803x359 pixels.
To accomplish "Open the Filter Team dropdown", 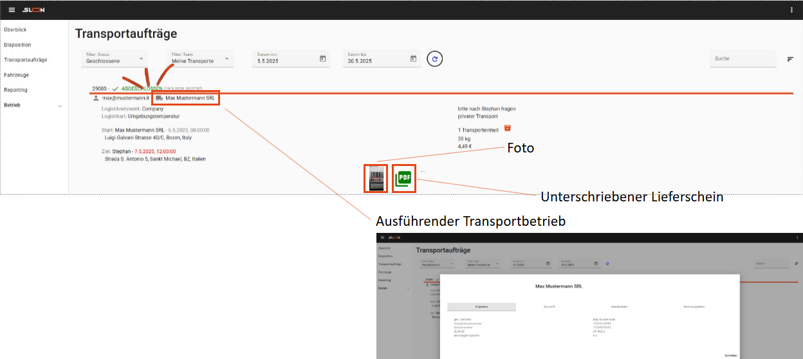I will [x=199, y=59].
